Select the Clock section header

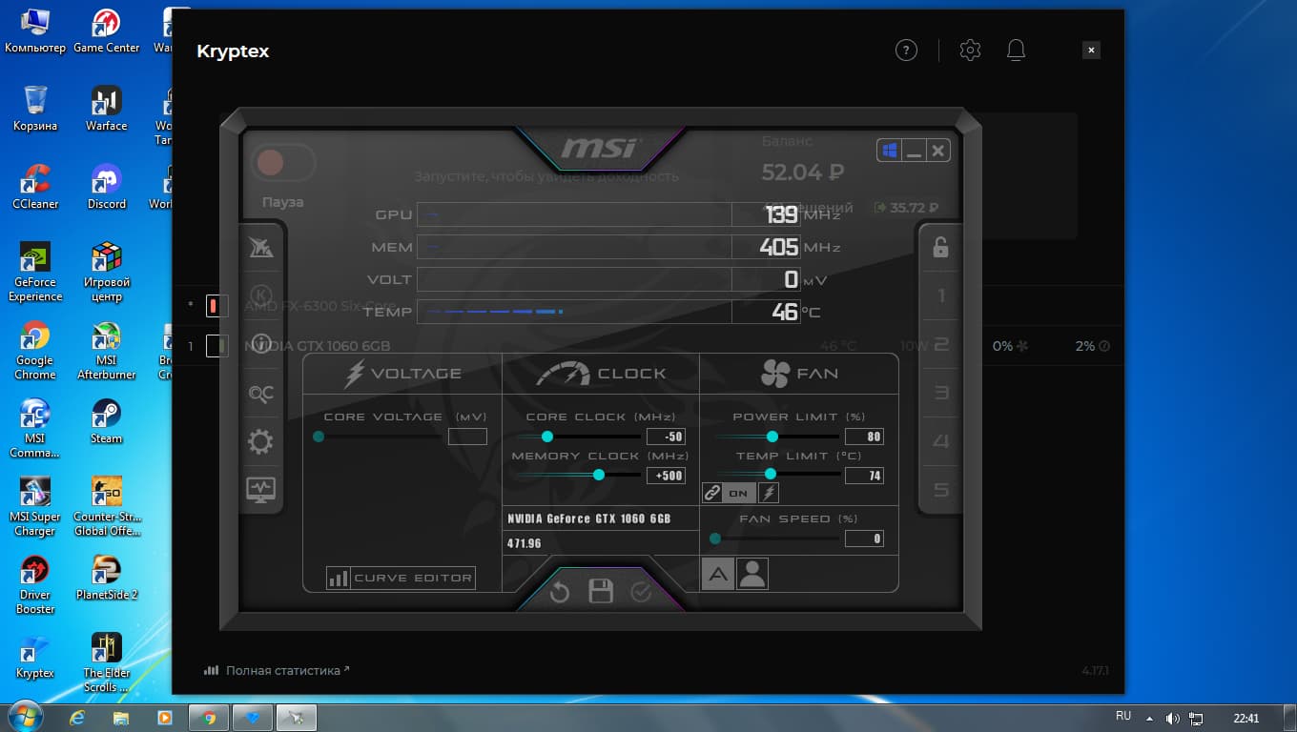pyautogui.click(x=601, y=374)
